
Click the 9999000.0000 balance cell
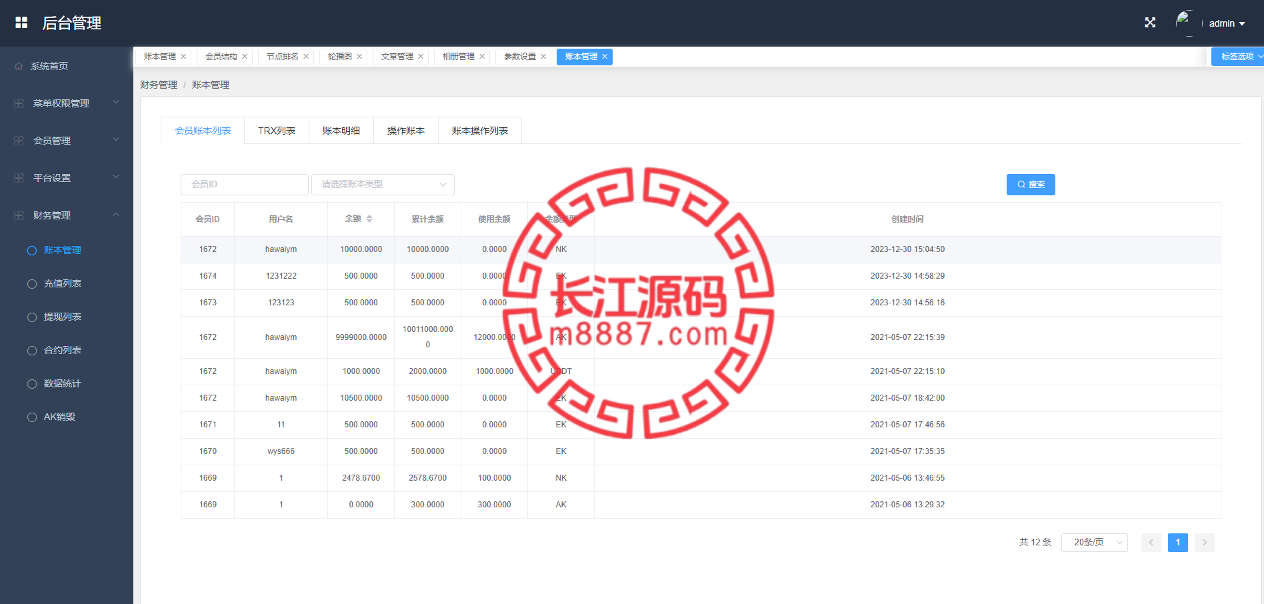(361, 337)
